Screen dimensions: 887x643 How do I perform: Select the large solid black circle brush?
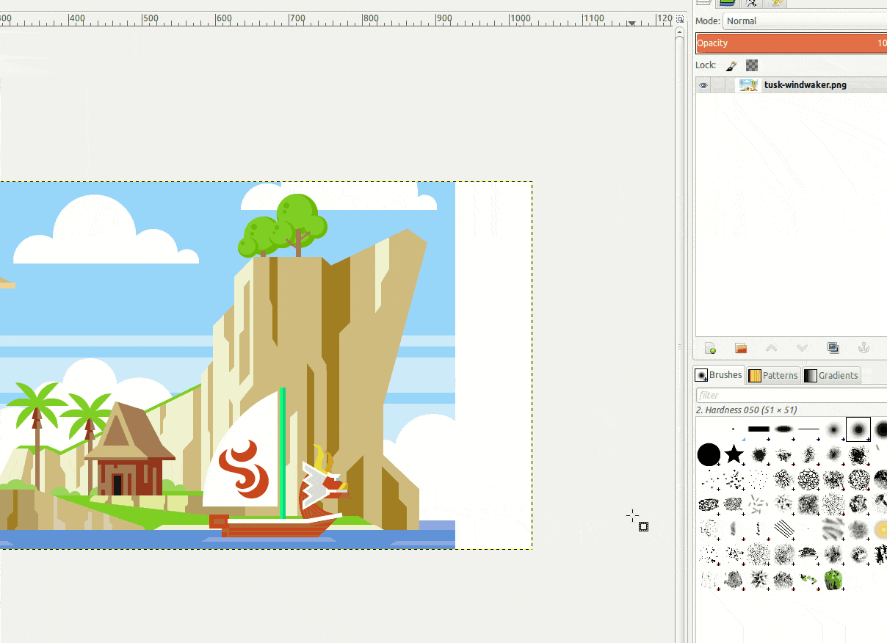click(709, 454)
